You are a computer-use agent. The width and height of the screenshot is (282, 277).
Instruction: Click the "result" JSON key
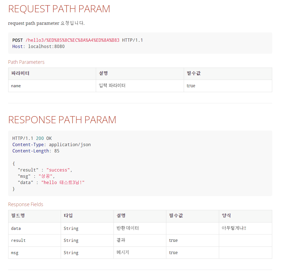tap(28, 170)
